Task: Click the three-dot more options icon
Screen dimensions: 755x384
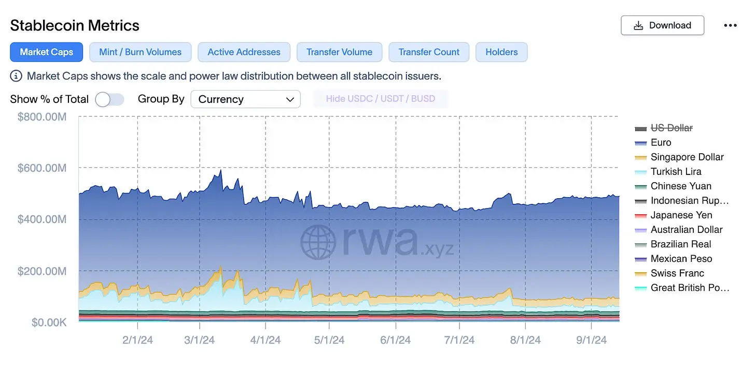Action: point(730,25)
